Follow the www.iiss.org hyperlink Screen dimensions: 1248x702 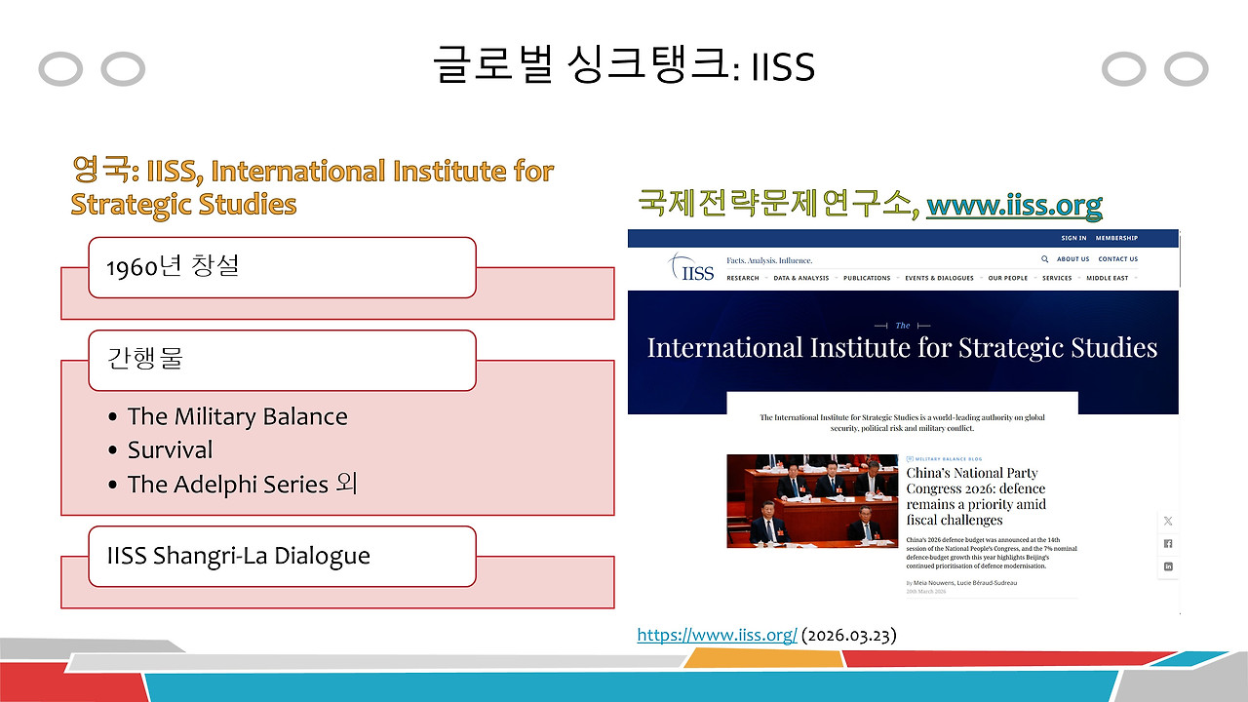tap(1014, 206)
